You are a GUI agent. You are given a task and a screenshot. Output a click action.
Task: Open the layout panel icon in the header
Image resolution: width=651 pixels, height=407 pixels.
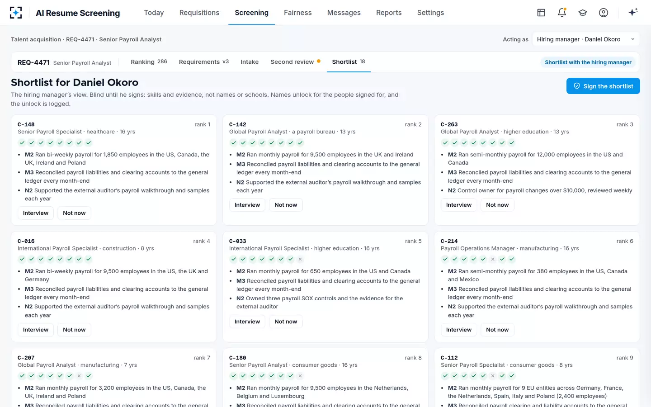(x=541, y=13)
